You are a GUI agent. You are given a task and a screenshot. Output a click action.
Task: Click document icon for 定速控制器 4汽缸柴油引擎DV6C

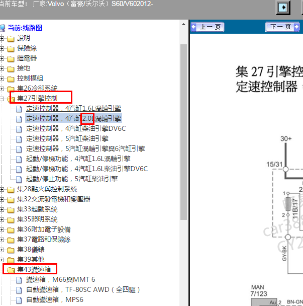click(19, 129)
